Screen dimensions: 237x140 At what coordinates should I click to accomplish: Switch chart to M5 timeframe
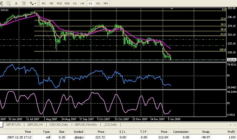[x=51, y=3]
